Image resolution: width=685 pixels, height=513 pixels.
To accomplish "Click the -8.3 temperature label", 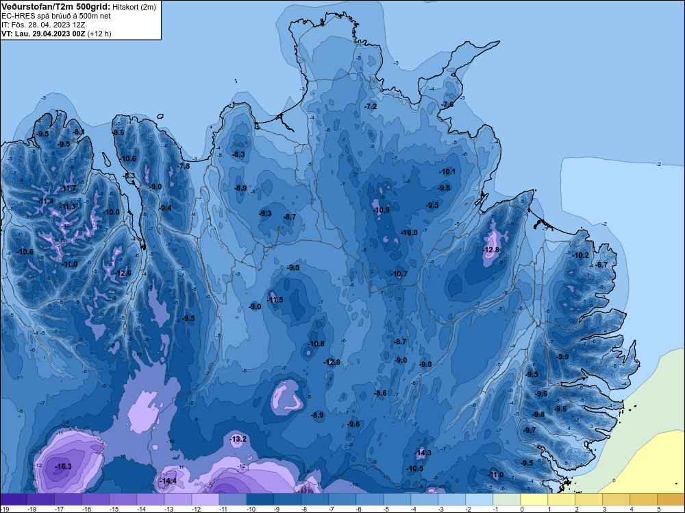I will click(238, 154).
